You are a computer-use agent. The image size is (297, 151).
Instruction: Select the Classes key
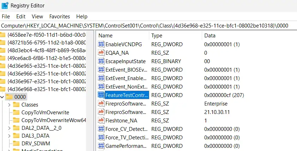(30, 105)
